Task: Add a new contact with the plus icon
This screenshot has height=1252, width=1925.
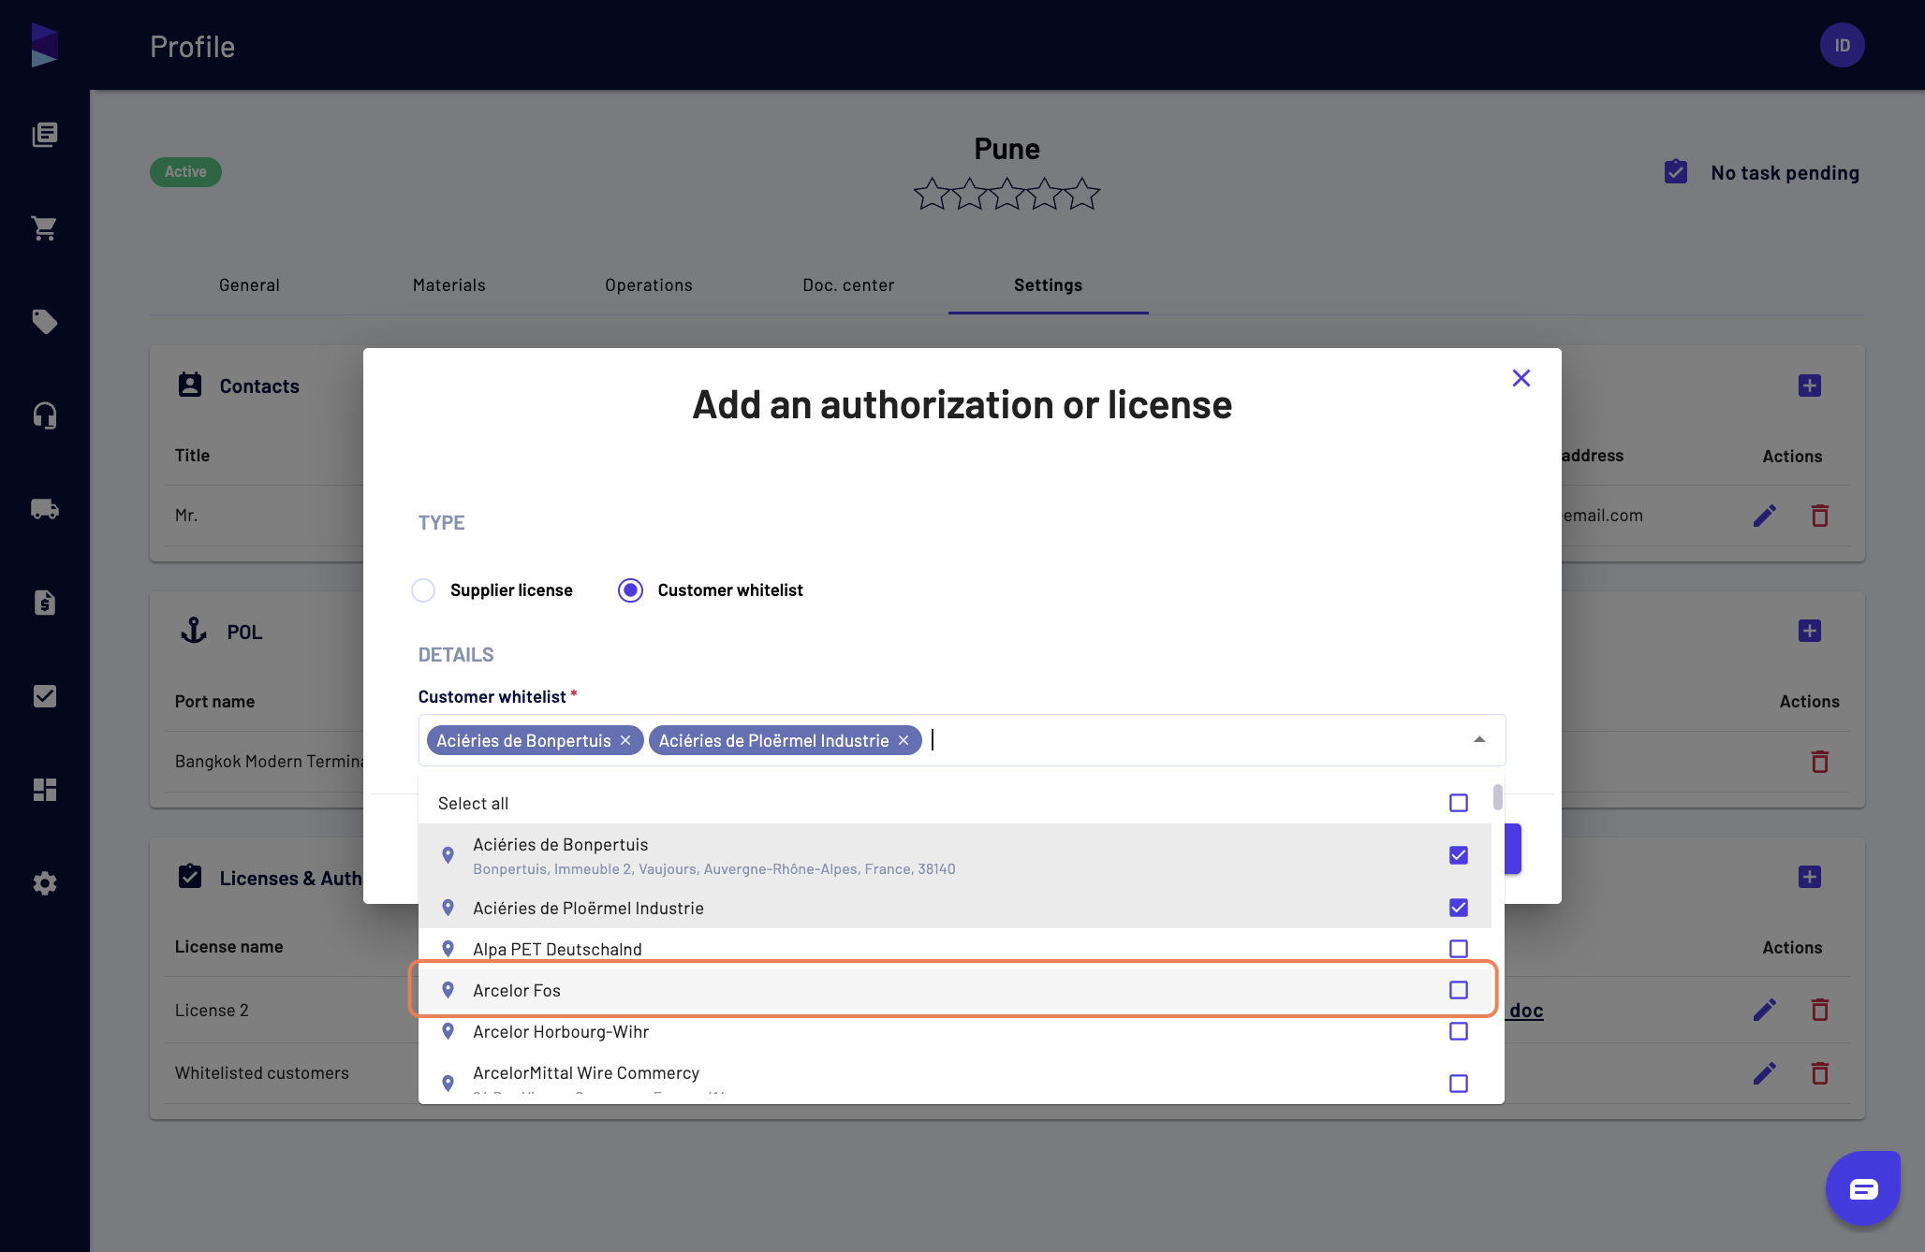Action: tap(1809, 386)
